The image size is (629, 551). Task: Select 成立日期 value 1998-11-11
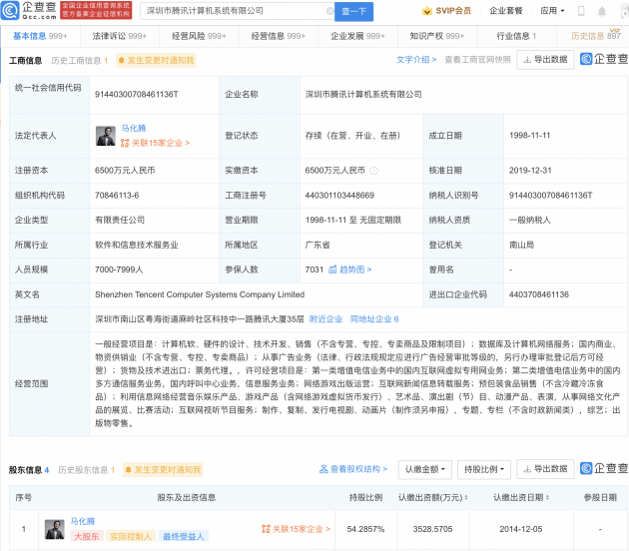[529, 136]
